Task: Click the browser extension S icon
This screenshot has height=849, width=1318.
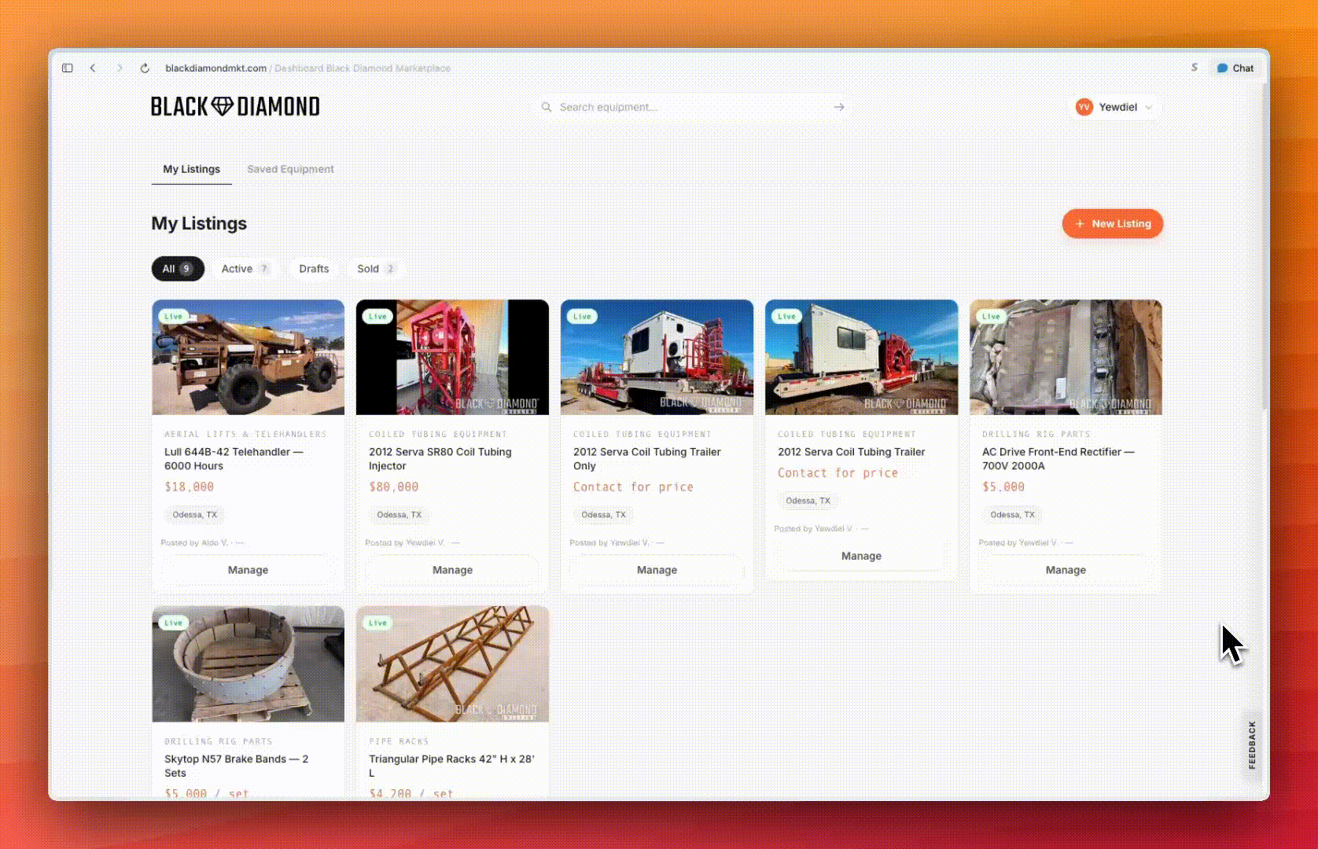Action: click(1195, 68)
